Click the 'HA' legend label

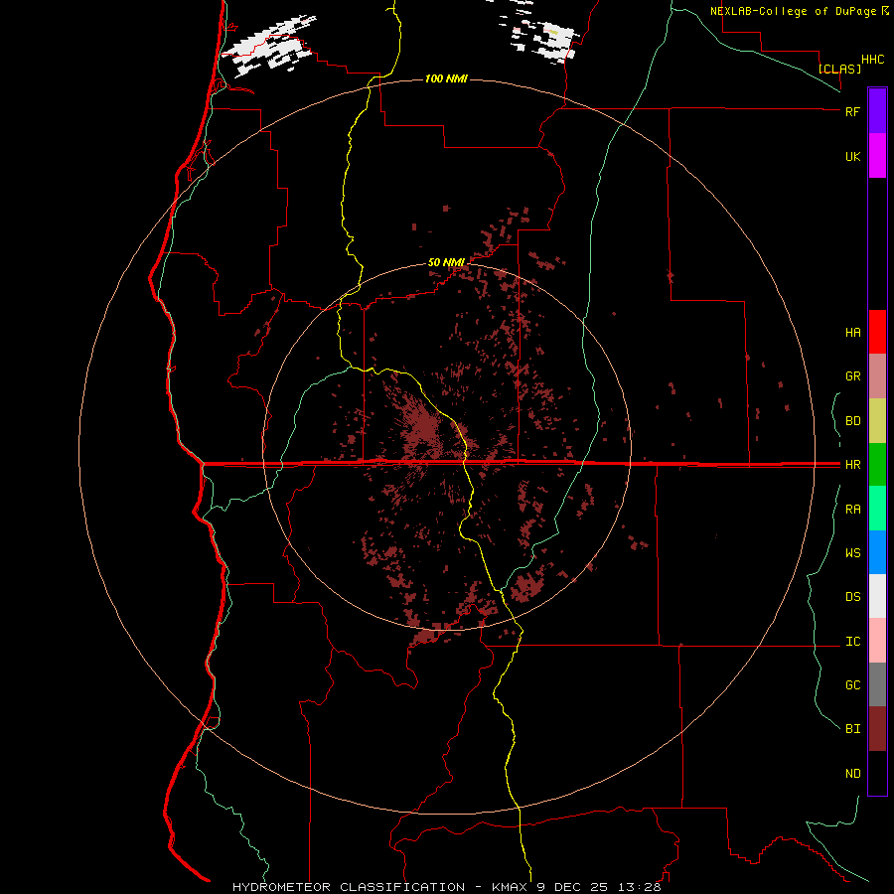click(x=852, y=333)
